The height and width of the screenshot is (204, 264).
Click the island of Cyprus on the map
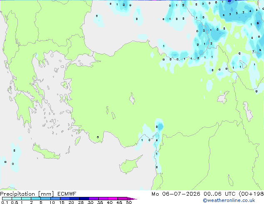point(129,165)
